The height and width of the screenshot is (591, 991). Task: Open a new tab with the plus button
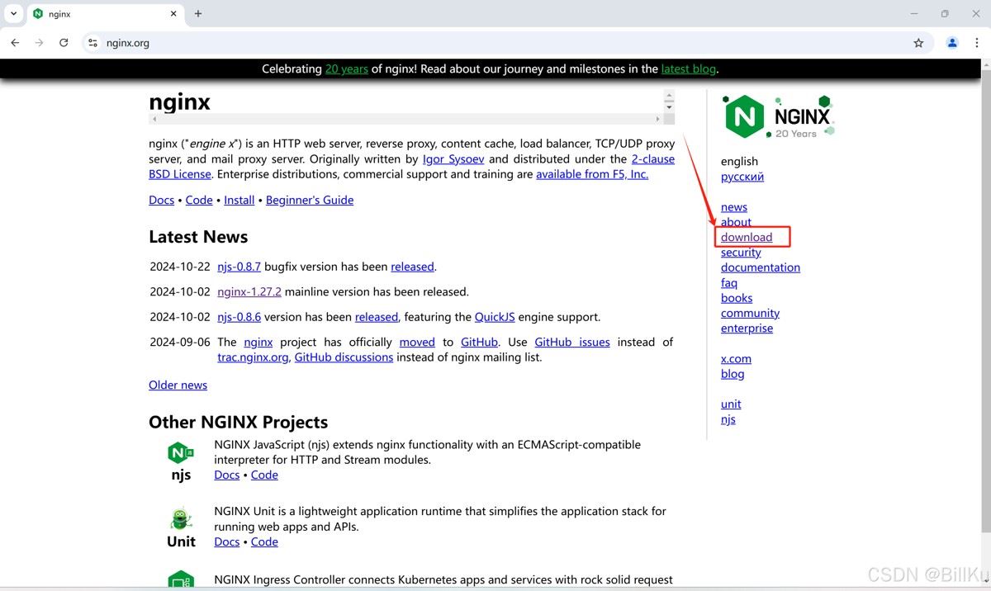[198, 13]
